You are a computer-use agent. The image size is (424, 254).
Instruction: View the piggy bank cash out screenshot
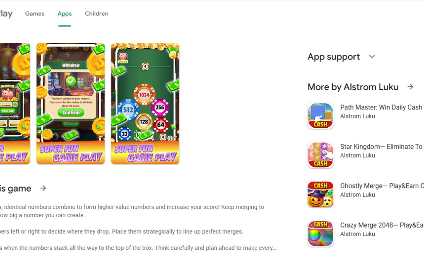(x=15, y=104)
